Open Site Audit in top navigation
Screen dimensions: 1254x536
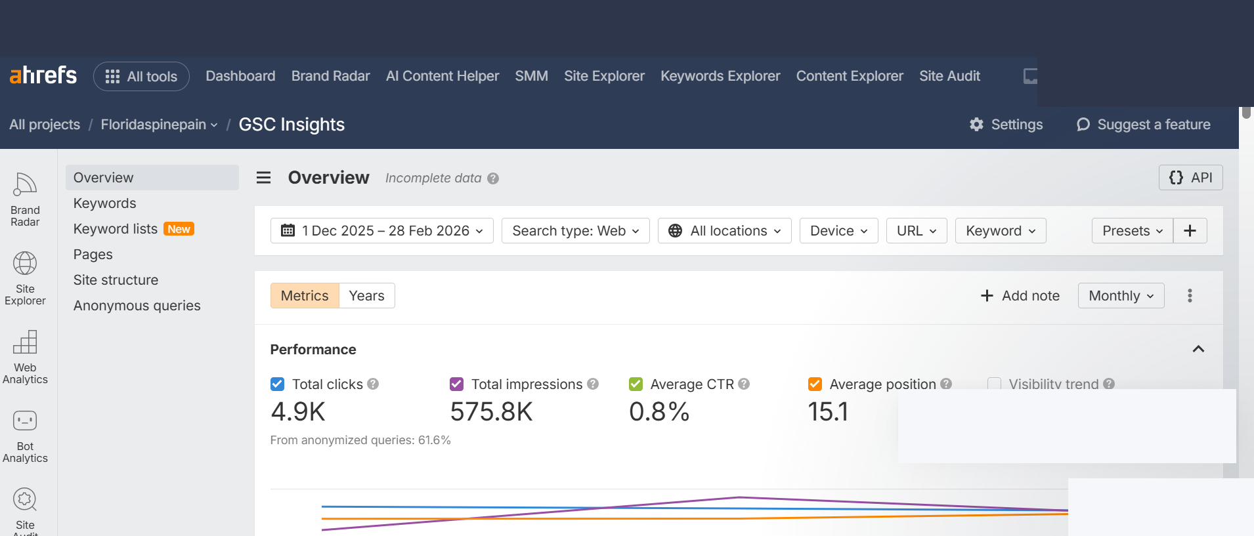(x=949, y=76)
